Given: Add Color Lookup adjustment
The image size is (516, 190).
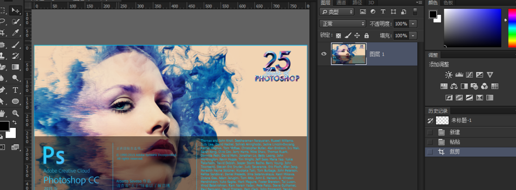Looking at the screenshot, I should pos(495,86).
